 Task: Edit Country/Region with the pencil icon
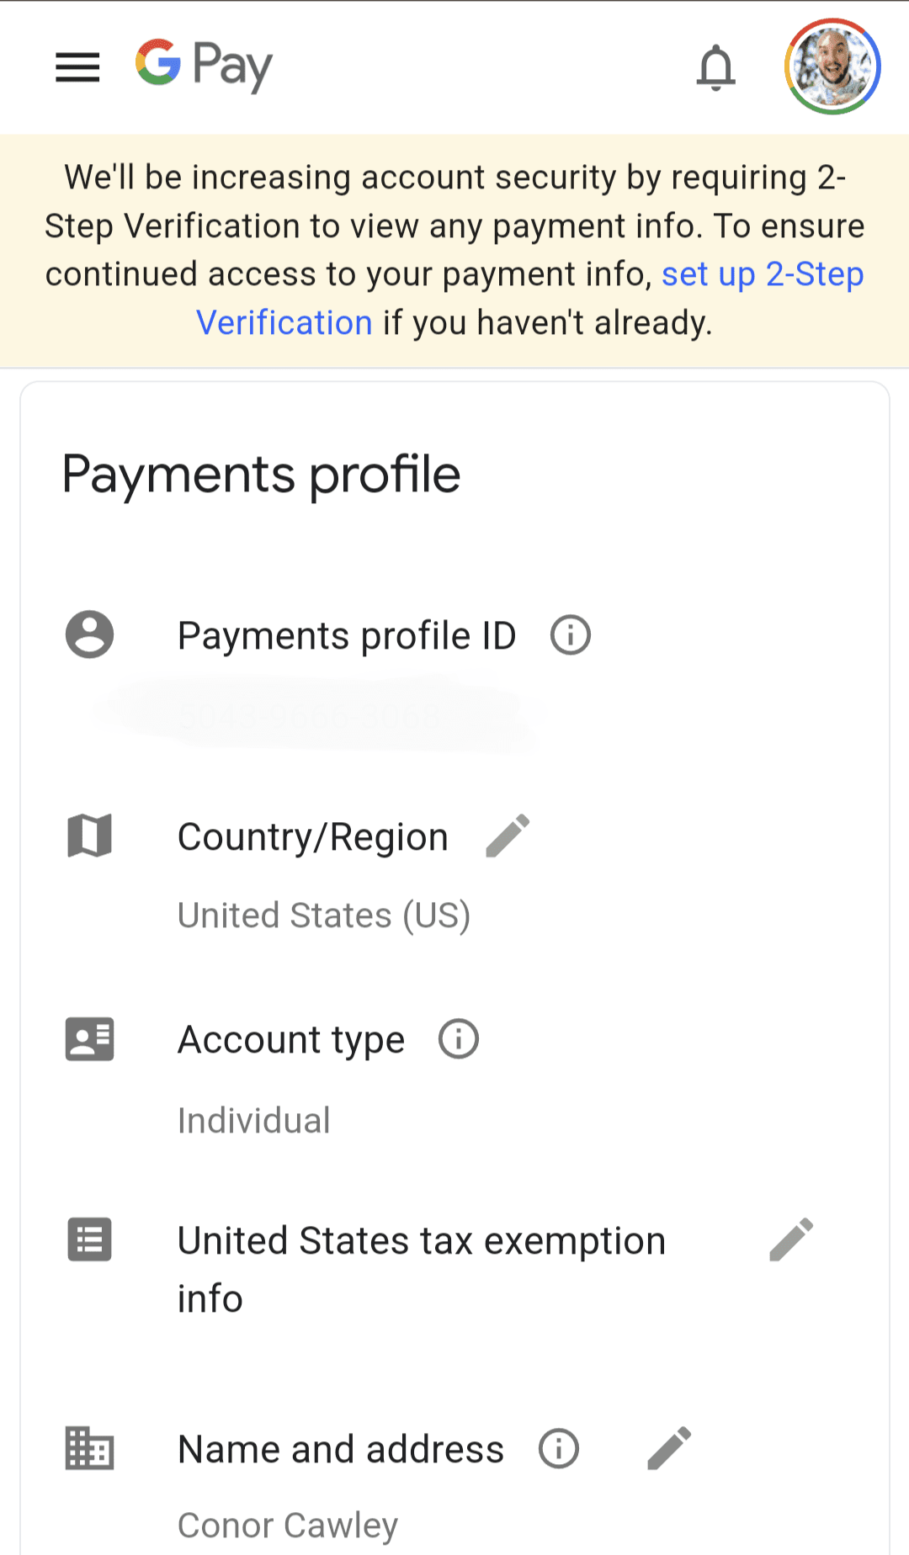pos(508,836)
